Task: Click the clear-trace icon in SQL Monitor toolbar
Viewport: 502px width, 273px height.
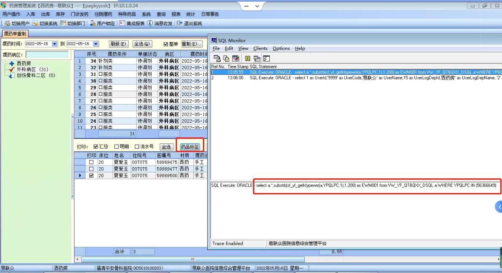Action: click(236, 58)
